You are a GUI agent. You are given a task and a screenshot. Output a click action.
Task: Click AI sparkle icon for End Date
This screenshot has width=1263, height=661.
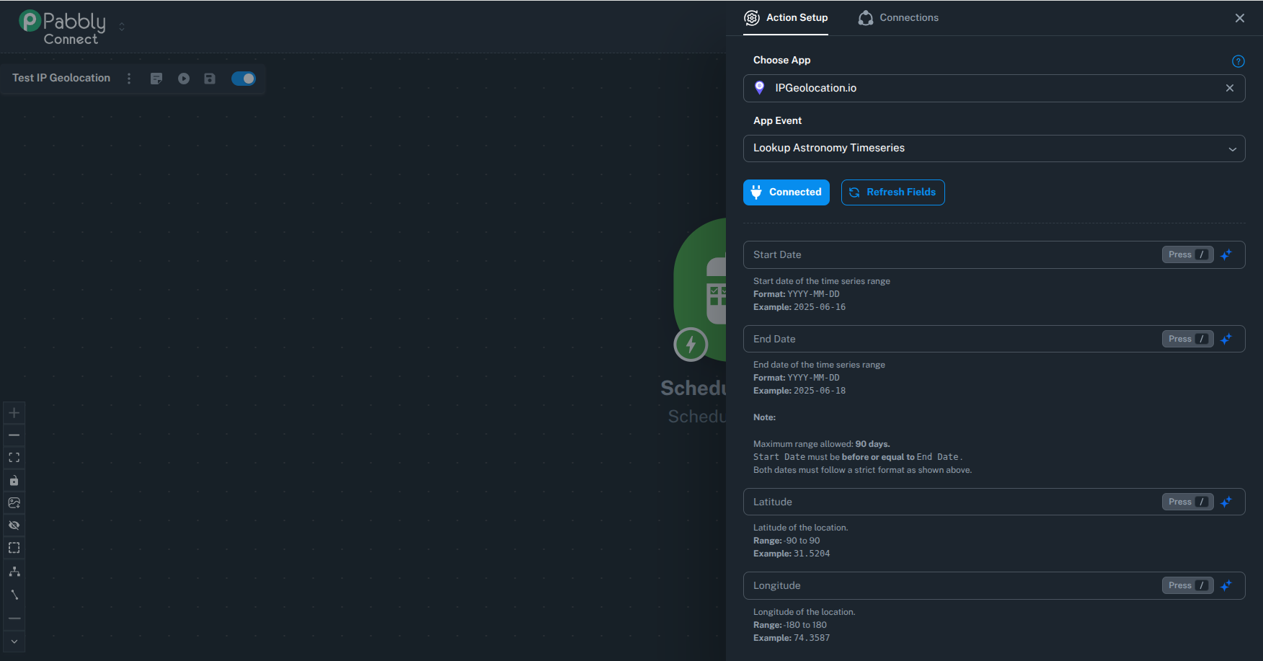pos(1226,339)
